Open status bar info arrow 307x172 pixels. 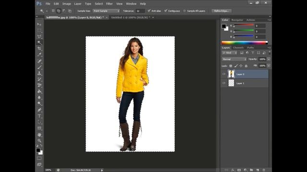[x=102, y=170]
